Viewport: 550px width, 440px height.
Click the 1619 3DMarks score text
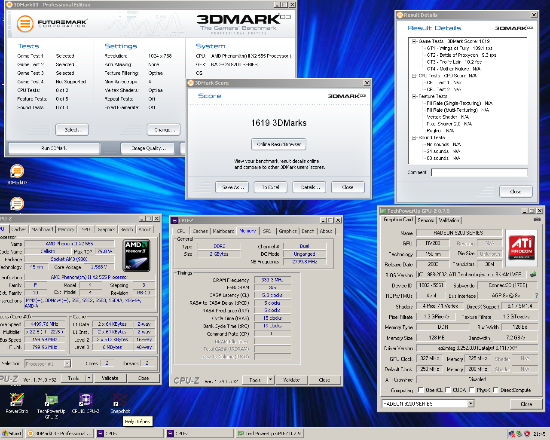pos(279,123)
